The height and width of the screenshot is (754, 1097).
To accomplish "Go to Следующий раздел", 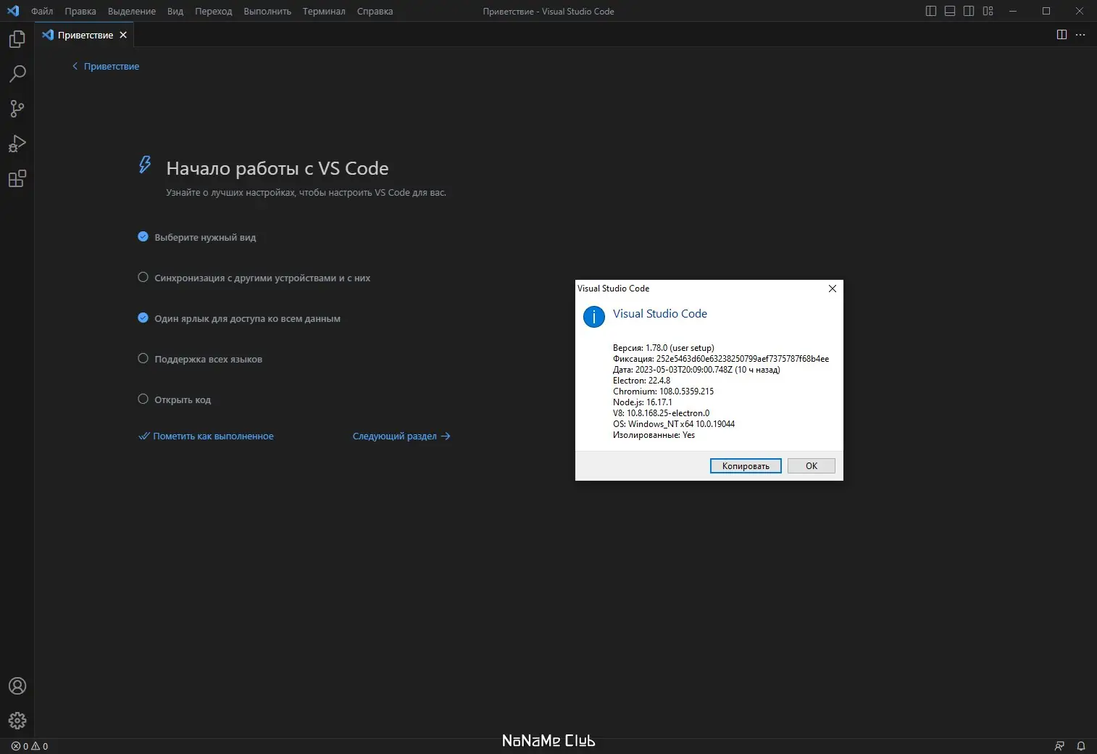I will 401,436.
